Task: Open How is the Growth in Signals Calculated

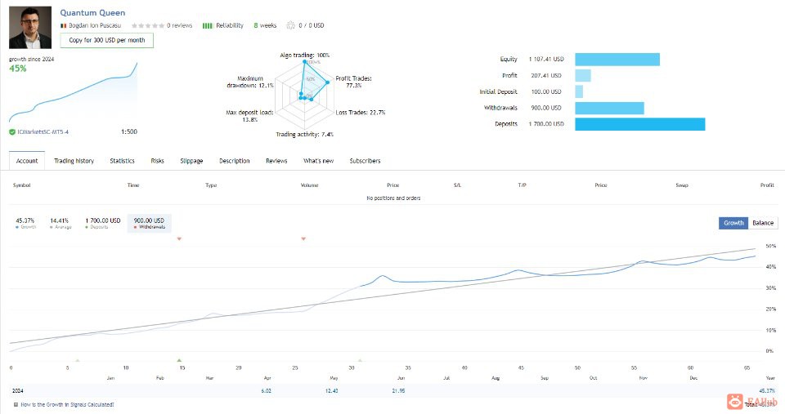Action: point(67,404)
